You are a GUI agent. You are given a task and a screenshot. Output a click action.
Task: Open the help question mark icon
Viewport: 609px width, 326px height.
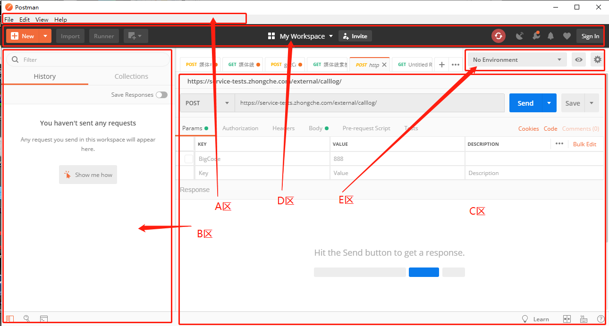click(601, 319)
